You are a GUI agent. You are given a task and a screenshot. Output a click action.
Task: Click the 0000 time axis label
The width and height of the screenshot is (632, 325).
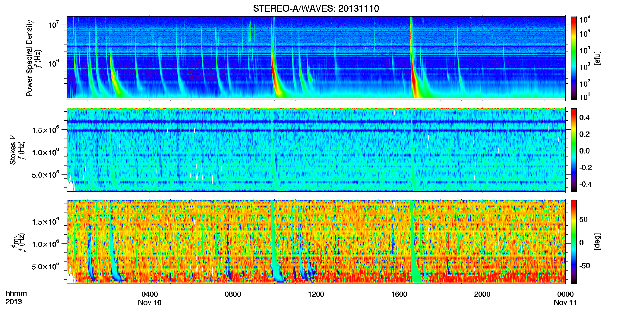click(565, 294)
